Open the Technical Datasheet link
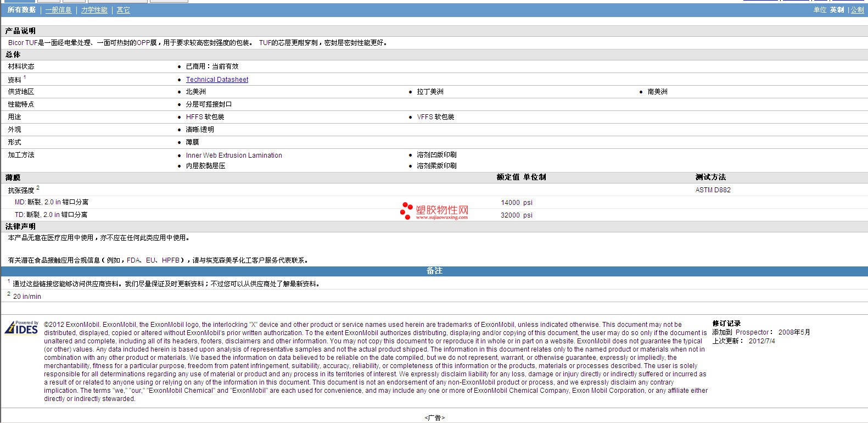The height and width of the screenshot is (423, 868). click(x=217, y=80)
